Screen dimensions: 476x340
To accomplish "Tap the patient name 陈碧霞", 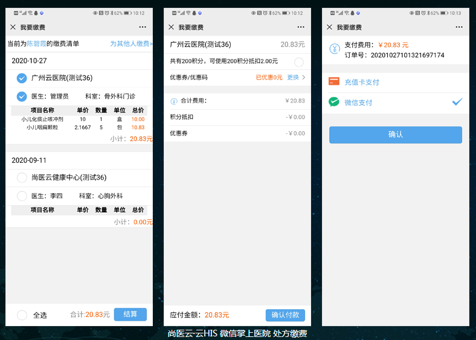I will 36,43.
